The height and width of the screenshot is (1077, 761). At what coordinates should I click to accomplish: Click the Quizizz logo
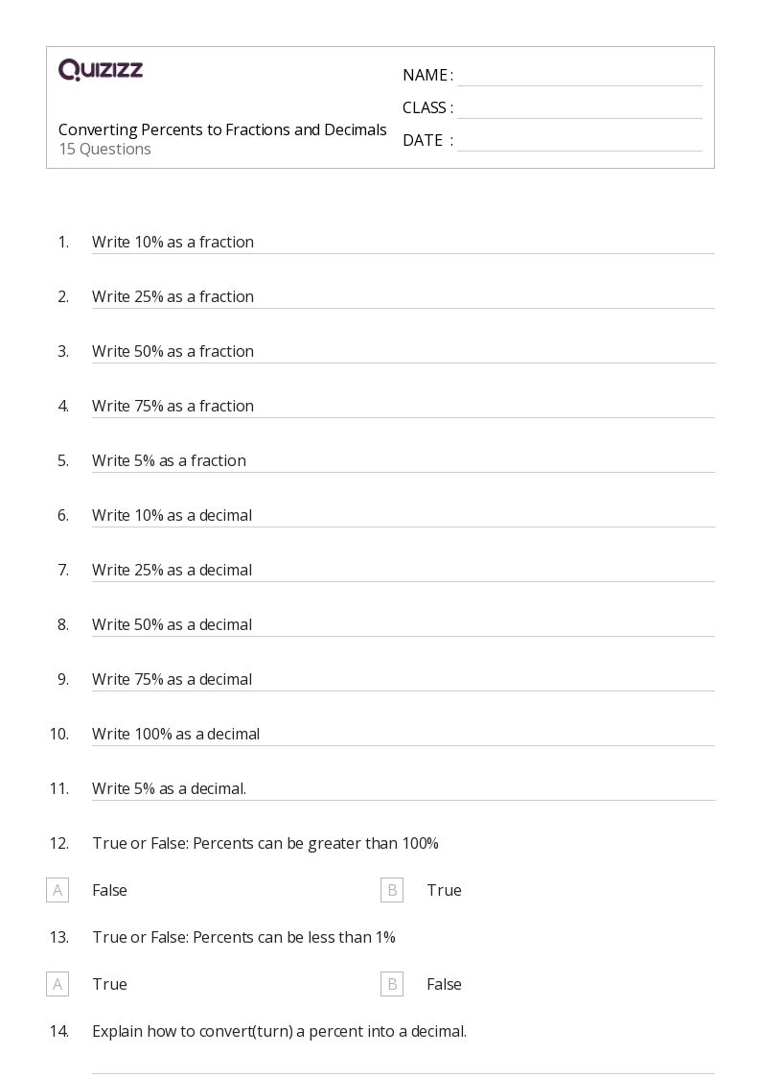click(101, 70)
